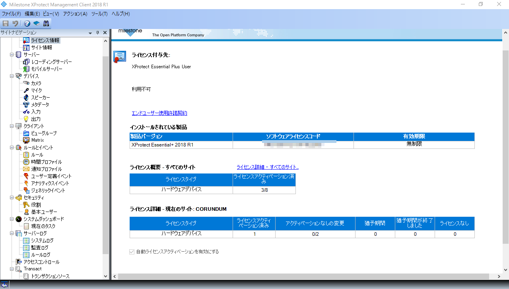Click the 入力 input icon
The width and height of the screenshot is (509, 289).
(x=26, y=112)
